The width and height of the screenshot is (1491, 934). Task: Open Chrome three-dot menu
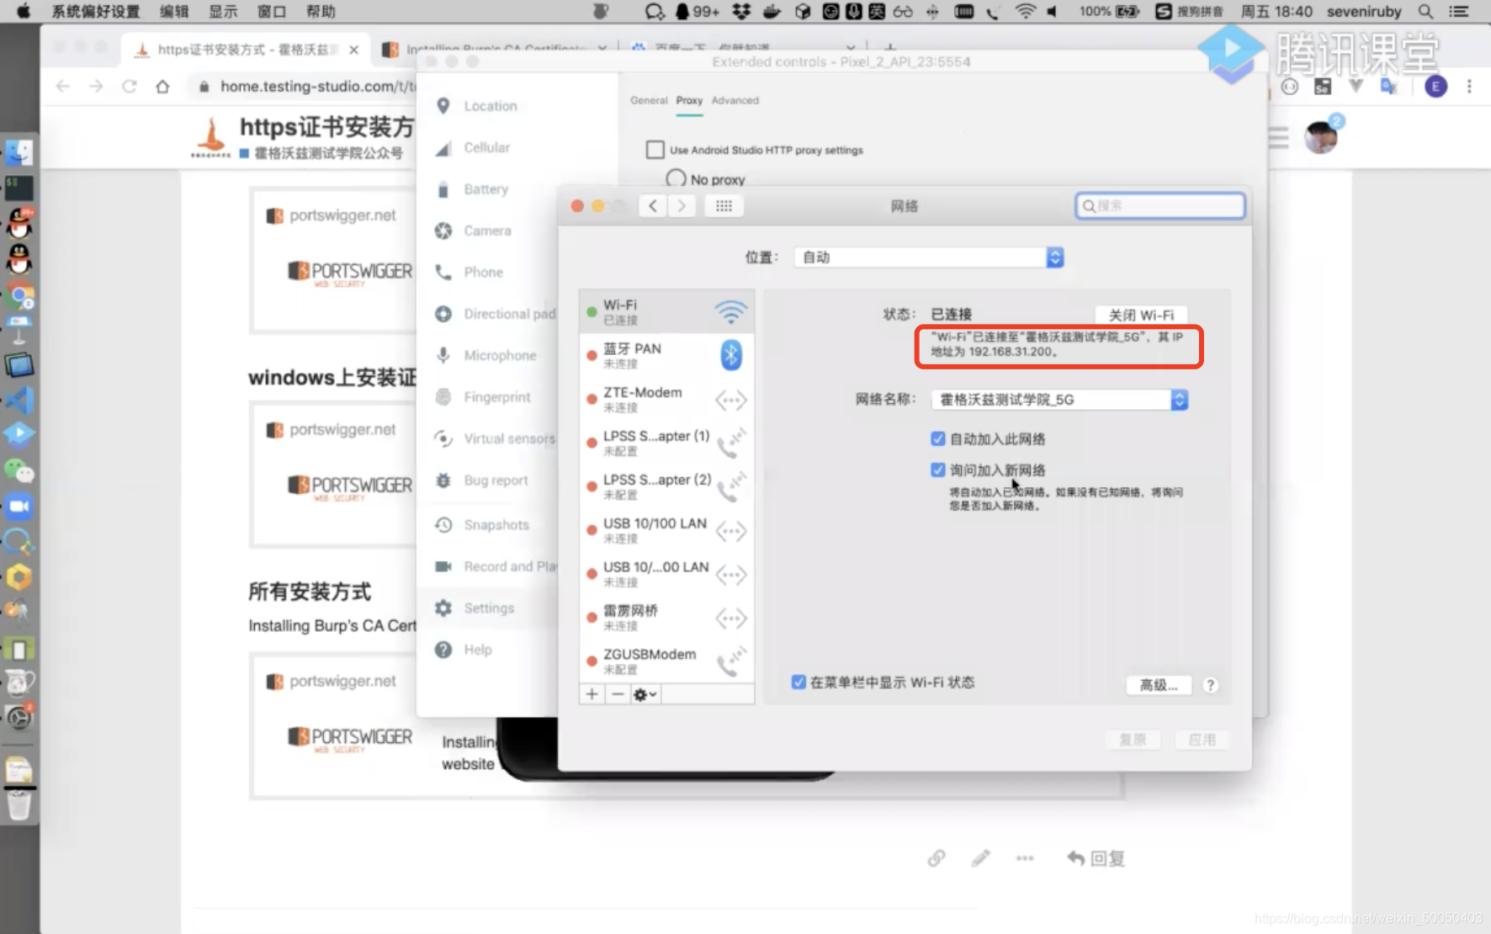(x=1469, y=86)
